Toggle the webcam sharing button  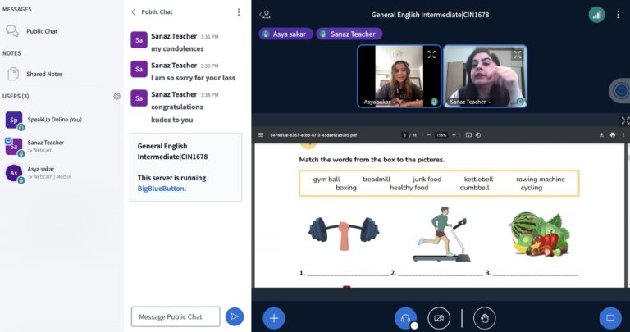[x=440, y=317]
